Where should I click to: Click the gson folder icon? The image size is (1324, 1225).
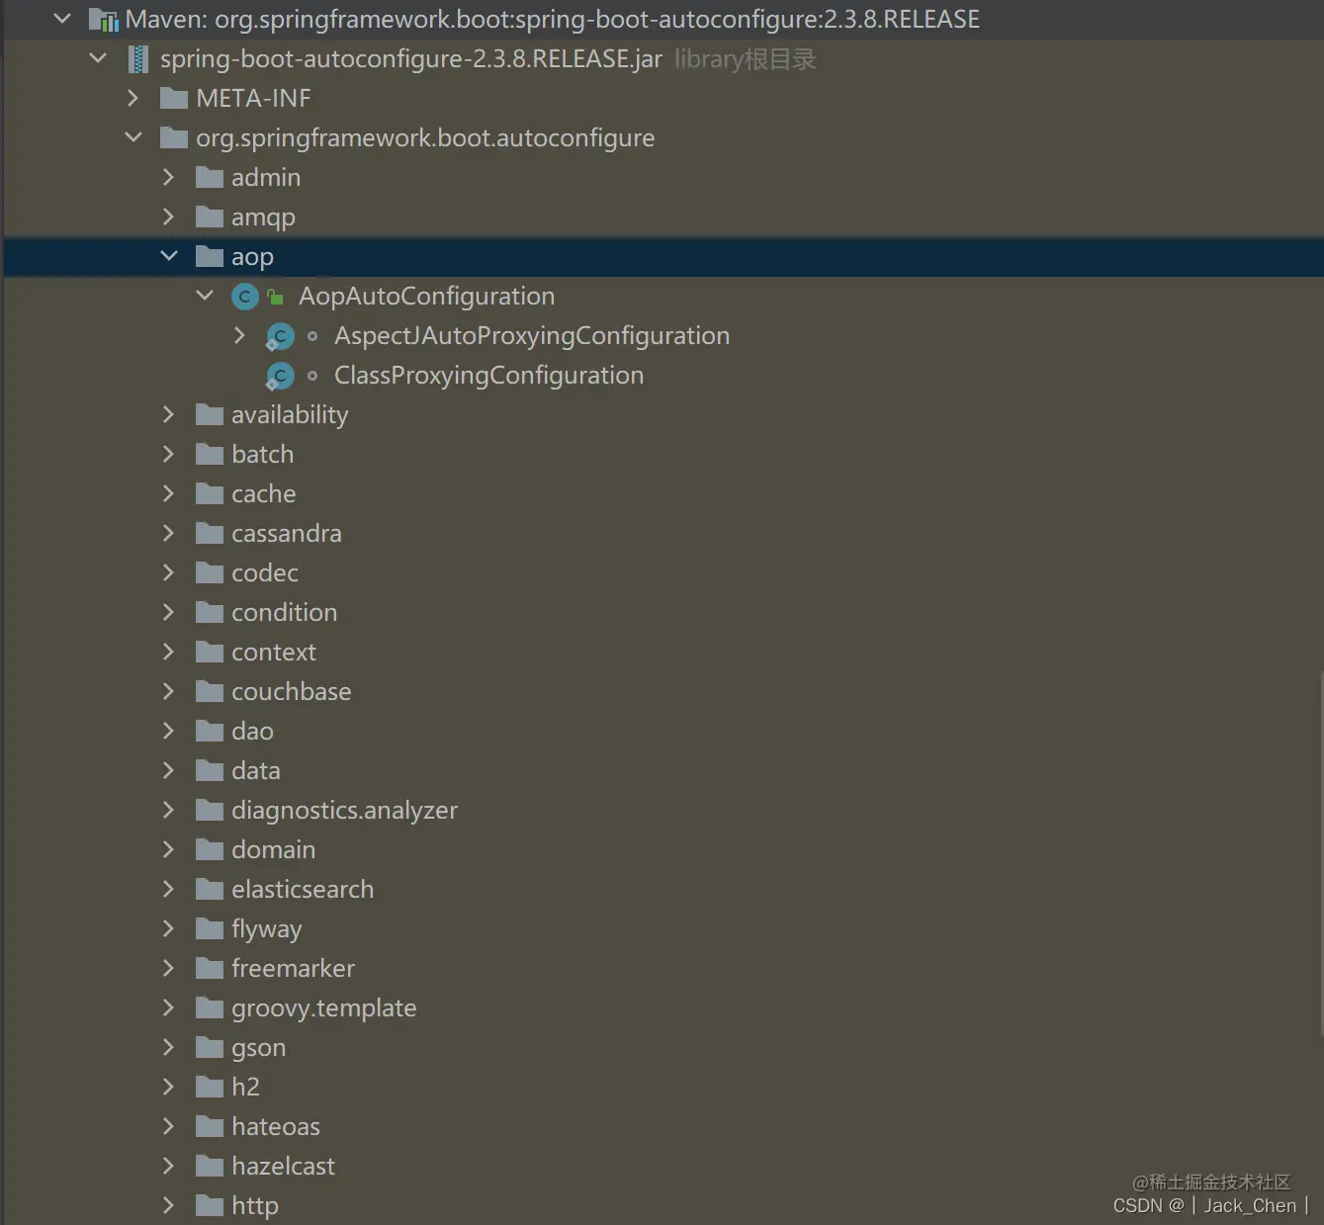pos(210,1047)
